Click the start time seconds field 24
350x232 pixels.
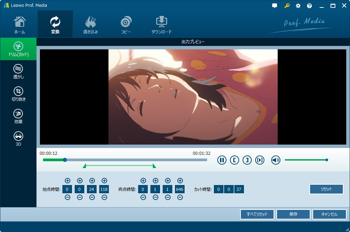click(91, 189)
